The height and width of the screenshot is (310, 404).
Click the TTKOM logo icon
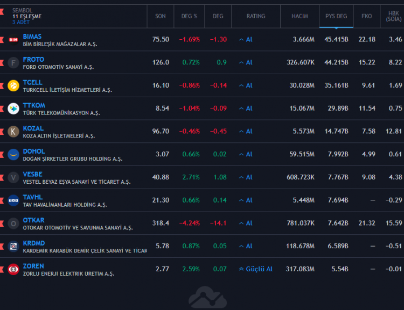point(13,109)
